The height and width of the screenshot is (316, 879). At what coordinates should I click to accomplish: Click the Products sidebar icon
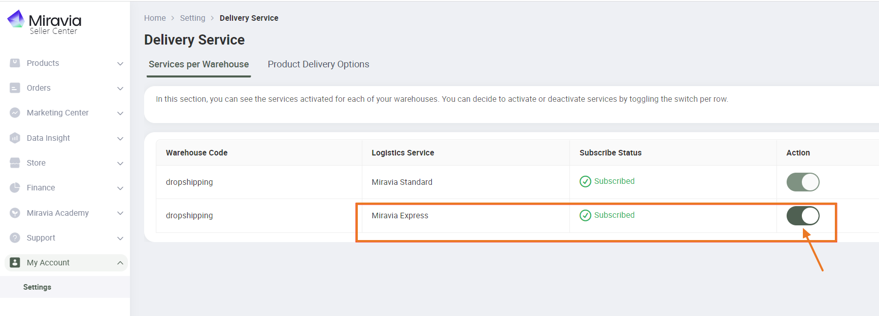[x=15, y=63]
